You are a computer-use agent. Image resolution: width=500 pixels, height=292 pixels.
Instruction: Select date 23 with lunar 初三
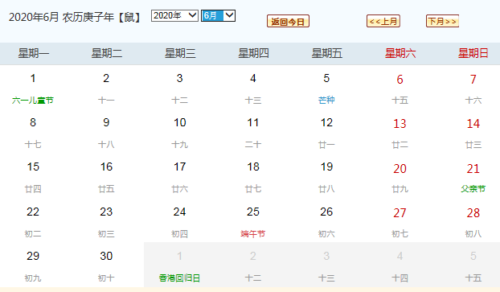[106, 222]
